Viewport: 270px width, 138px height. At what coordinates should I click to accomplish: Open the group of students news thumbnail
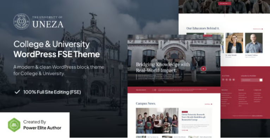157,121
